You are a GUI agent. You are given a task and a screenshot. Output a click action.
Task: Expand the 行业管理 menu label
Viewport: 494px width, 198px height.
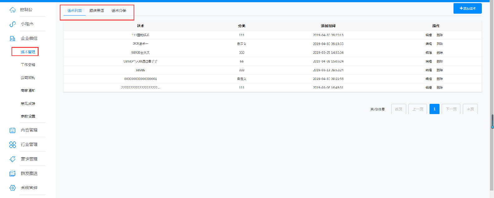point(29,144)
